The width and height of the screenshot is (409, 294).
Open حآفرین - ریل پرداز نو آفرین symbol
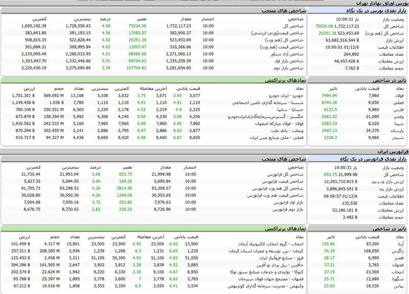(280, 265)
